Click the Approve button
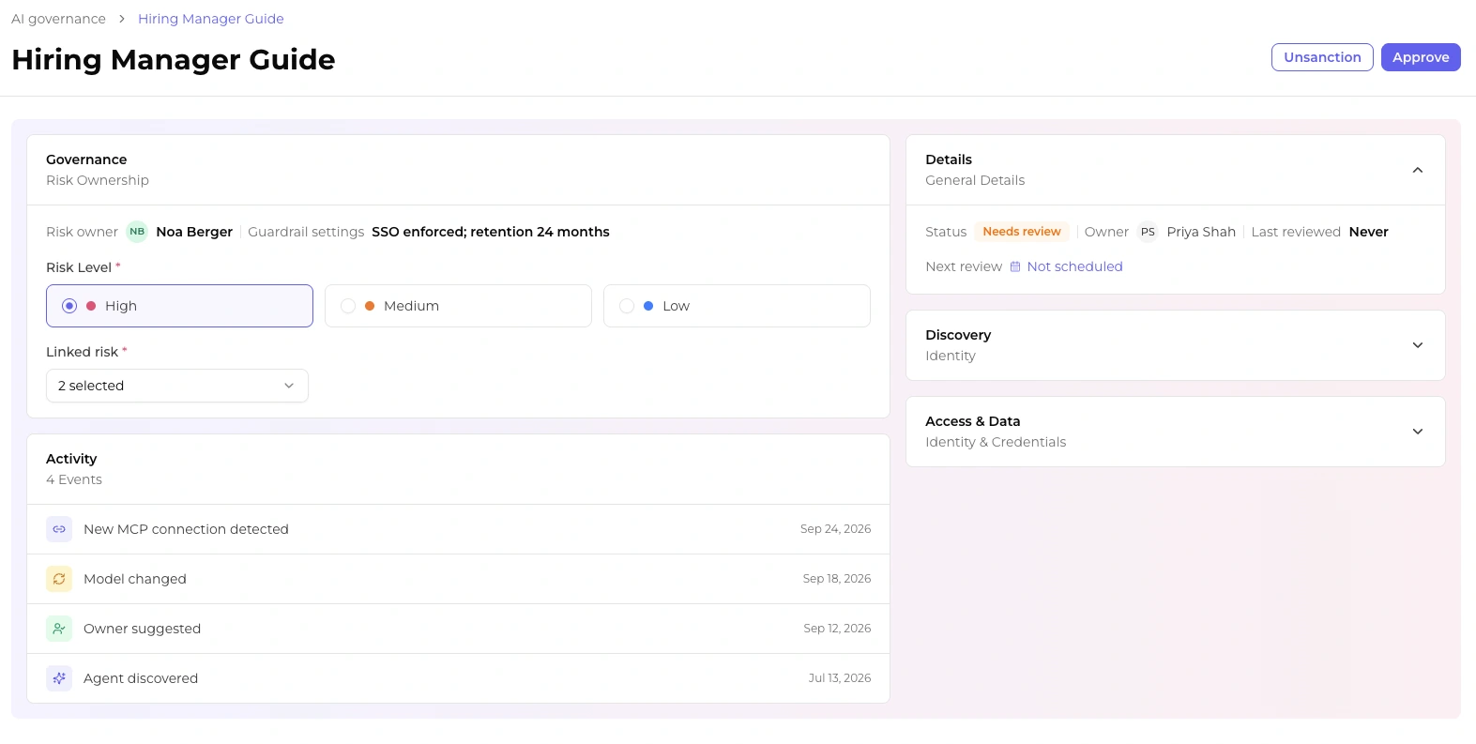1476x744 pixels. [1421, 57]
